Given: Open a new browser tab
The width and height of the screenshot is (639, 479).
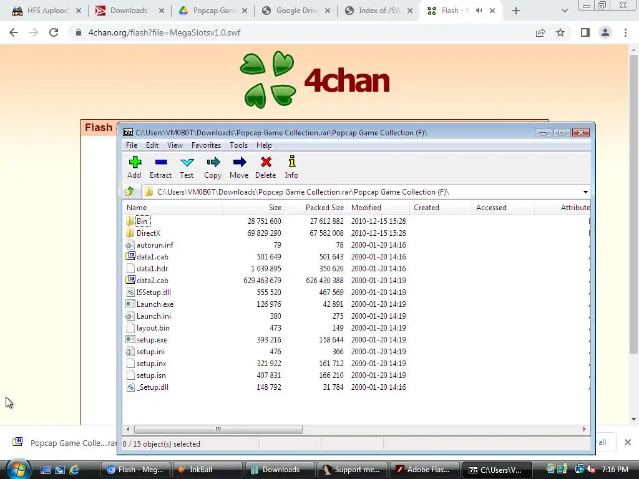Looking at the screenshot, I should (516, 11).
